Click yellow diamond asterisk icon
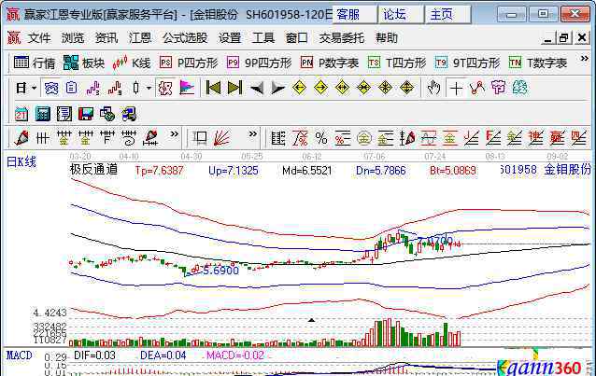The image size is (596, 376). tap(385, 88)
